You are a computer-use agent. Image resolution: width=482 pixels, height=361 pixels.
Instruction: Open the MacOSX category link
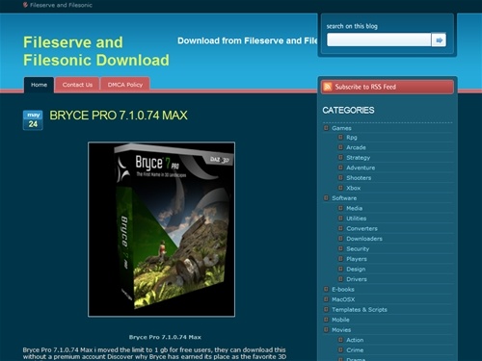[343, 299]
